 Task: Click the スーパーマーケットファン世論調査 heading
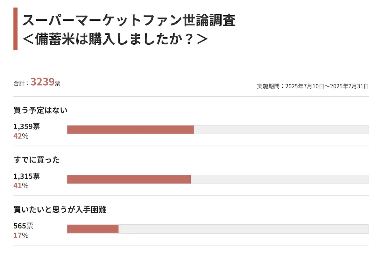tap(129, 20)
